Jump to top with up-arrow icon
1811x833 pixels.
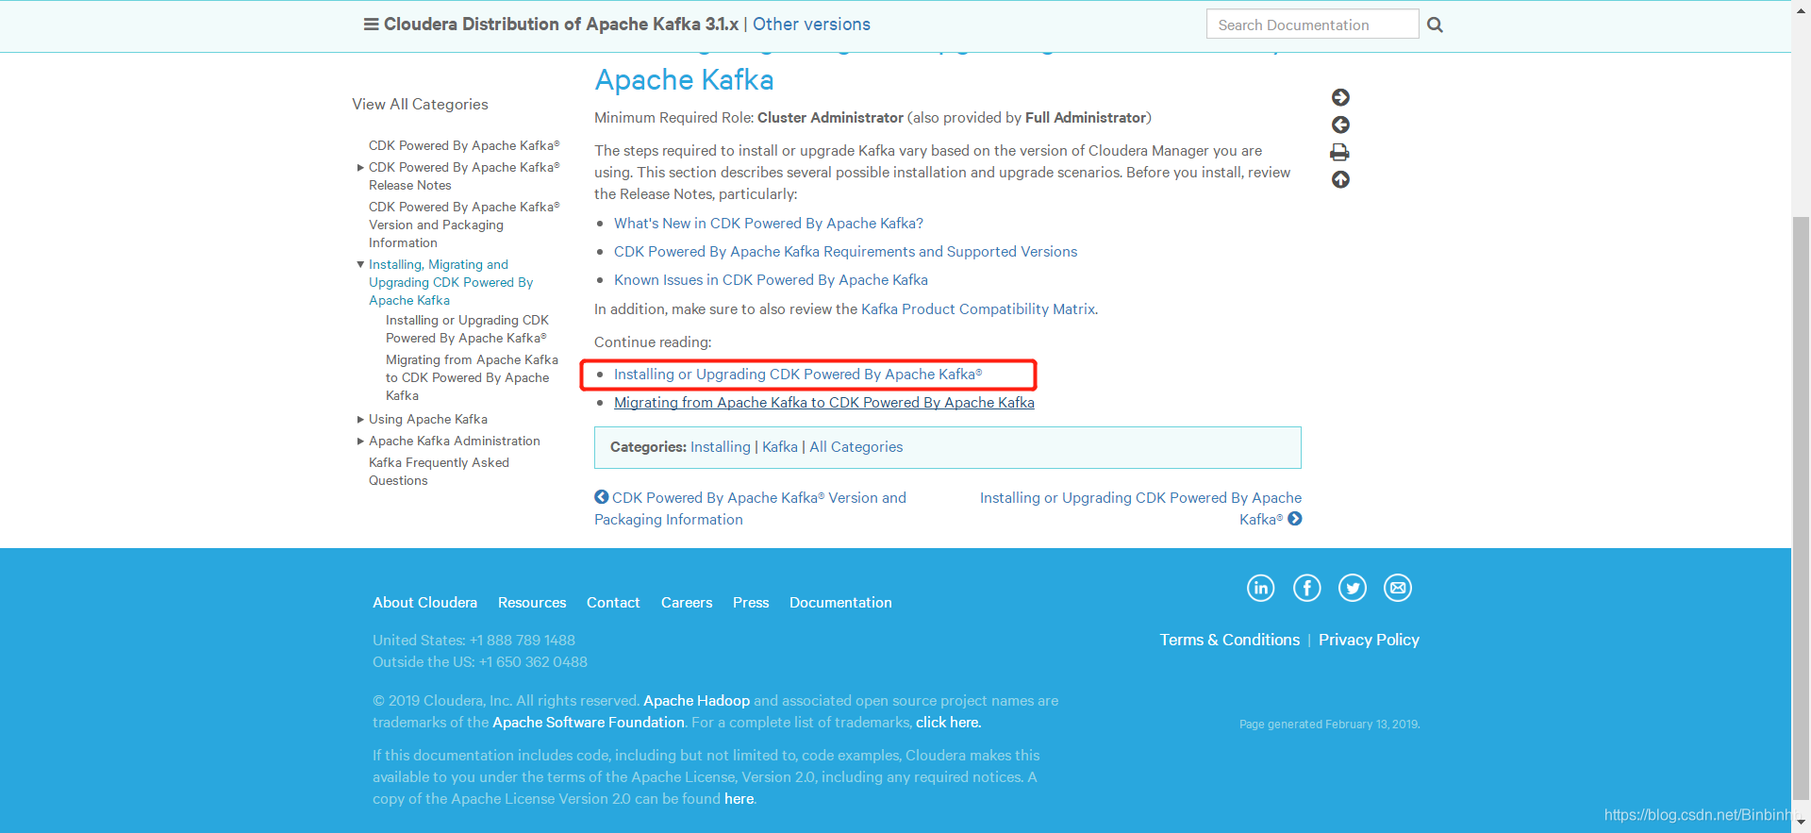pos(1340,179)
